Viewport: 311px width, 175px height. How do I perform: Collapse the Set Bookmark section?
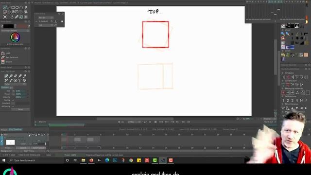[x=283, y=96]
